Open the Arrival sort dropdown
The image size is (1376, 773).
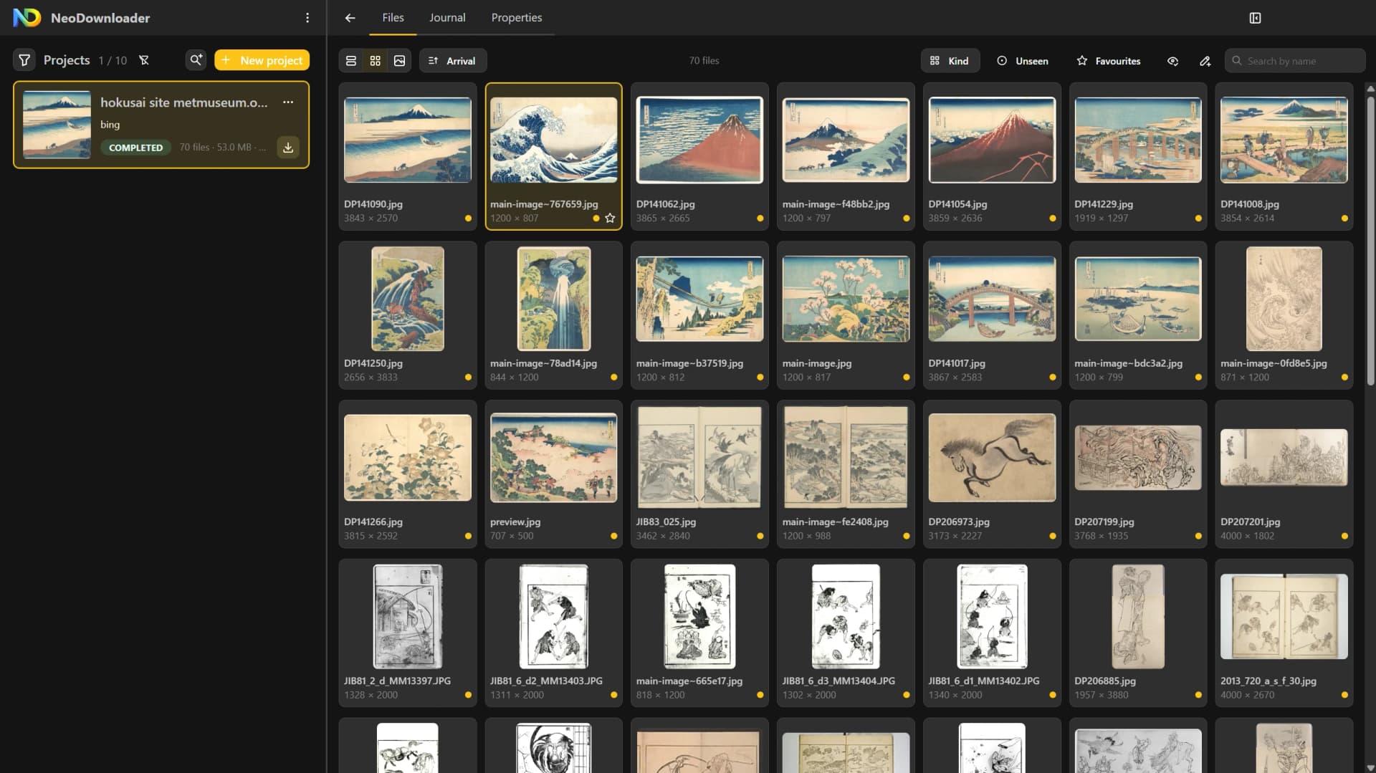point(453,61)
